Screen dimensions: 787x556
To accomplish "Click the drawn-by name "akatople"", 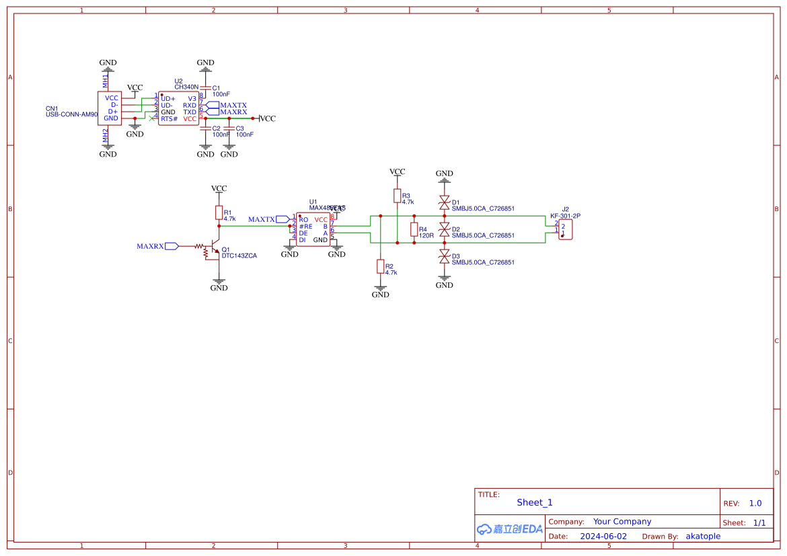I will 703,537.
